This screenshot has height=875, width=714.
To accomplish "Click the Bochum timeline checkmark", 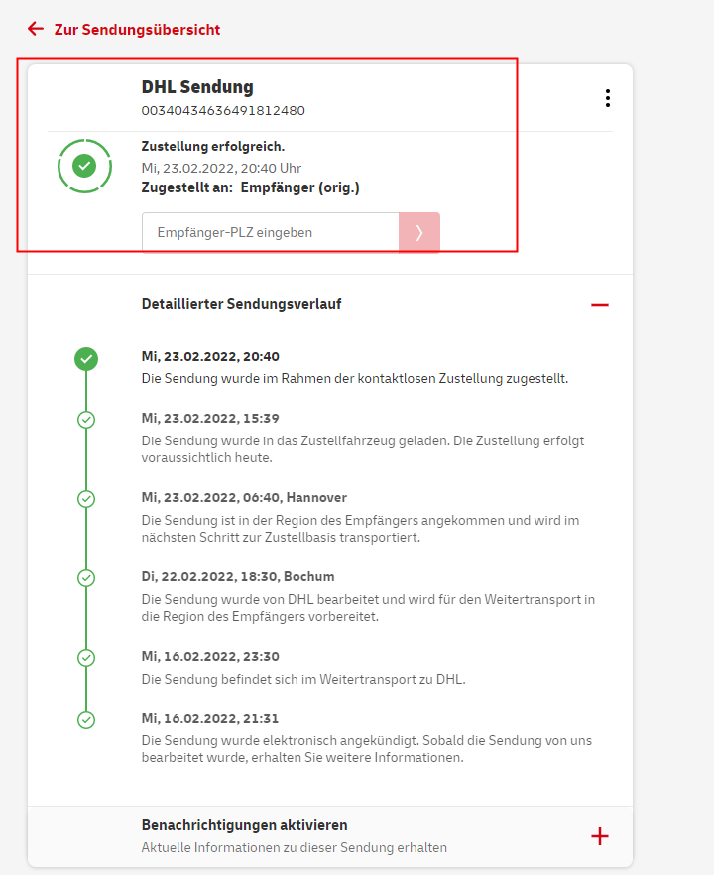I will (86, 577).
